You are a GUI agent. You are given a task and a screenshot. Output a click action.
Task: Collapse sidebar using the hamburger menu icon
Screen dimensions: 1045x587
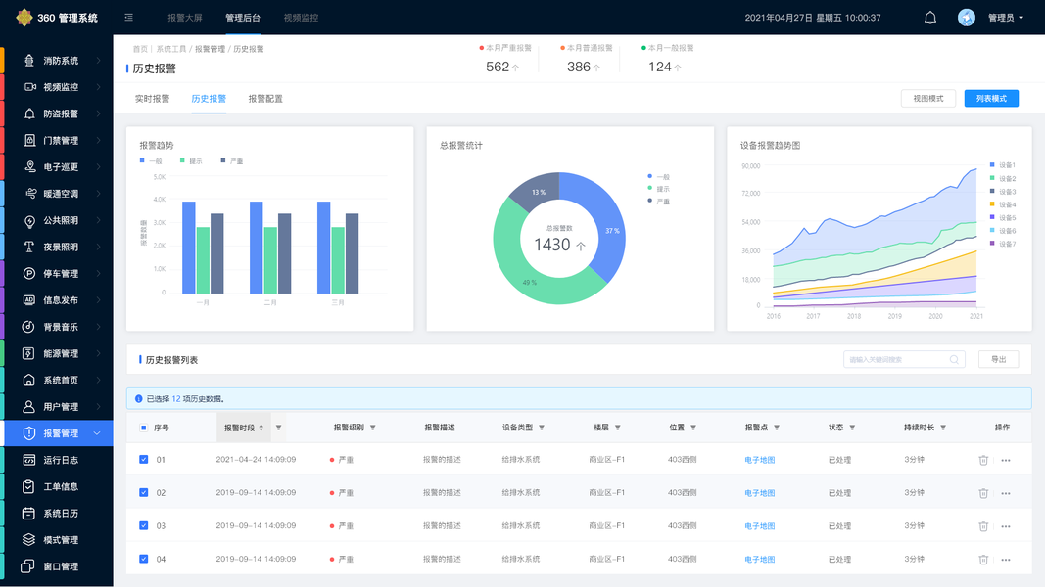128,18
